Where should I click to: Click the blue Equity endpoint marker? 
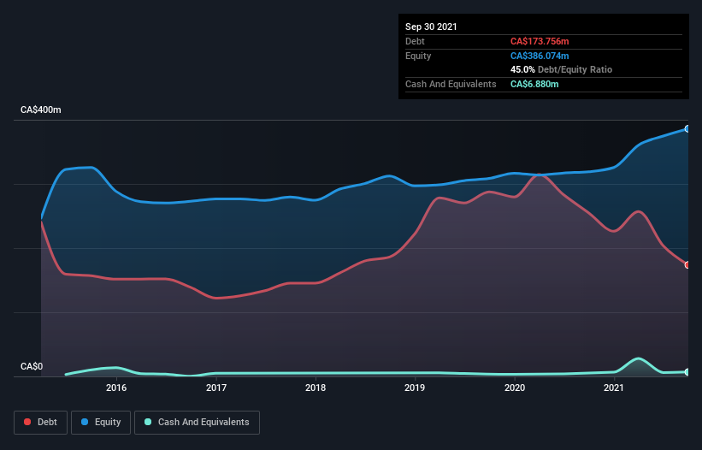687,129
